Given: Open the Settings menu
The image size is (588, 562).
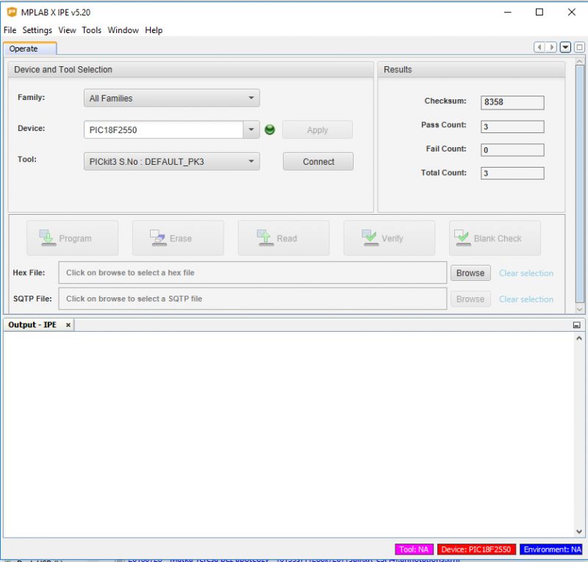Looking at the screenshot, I should pyautogui.click(x=37, y=30).
